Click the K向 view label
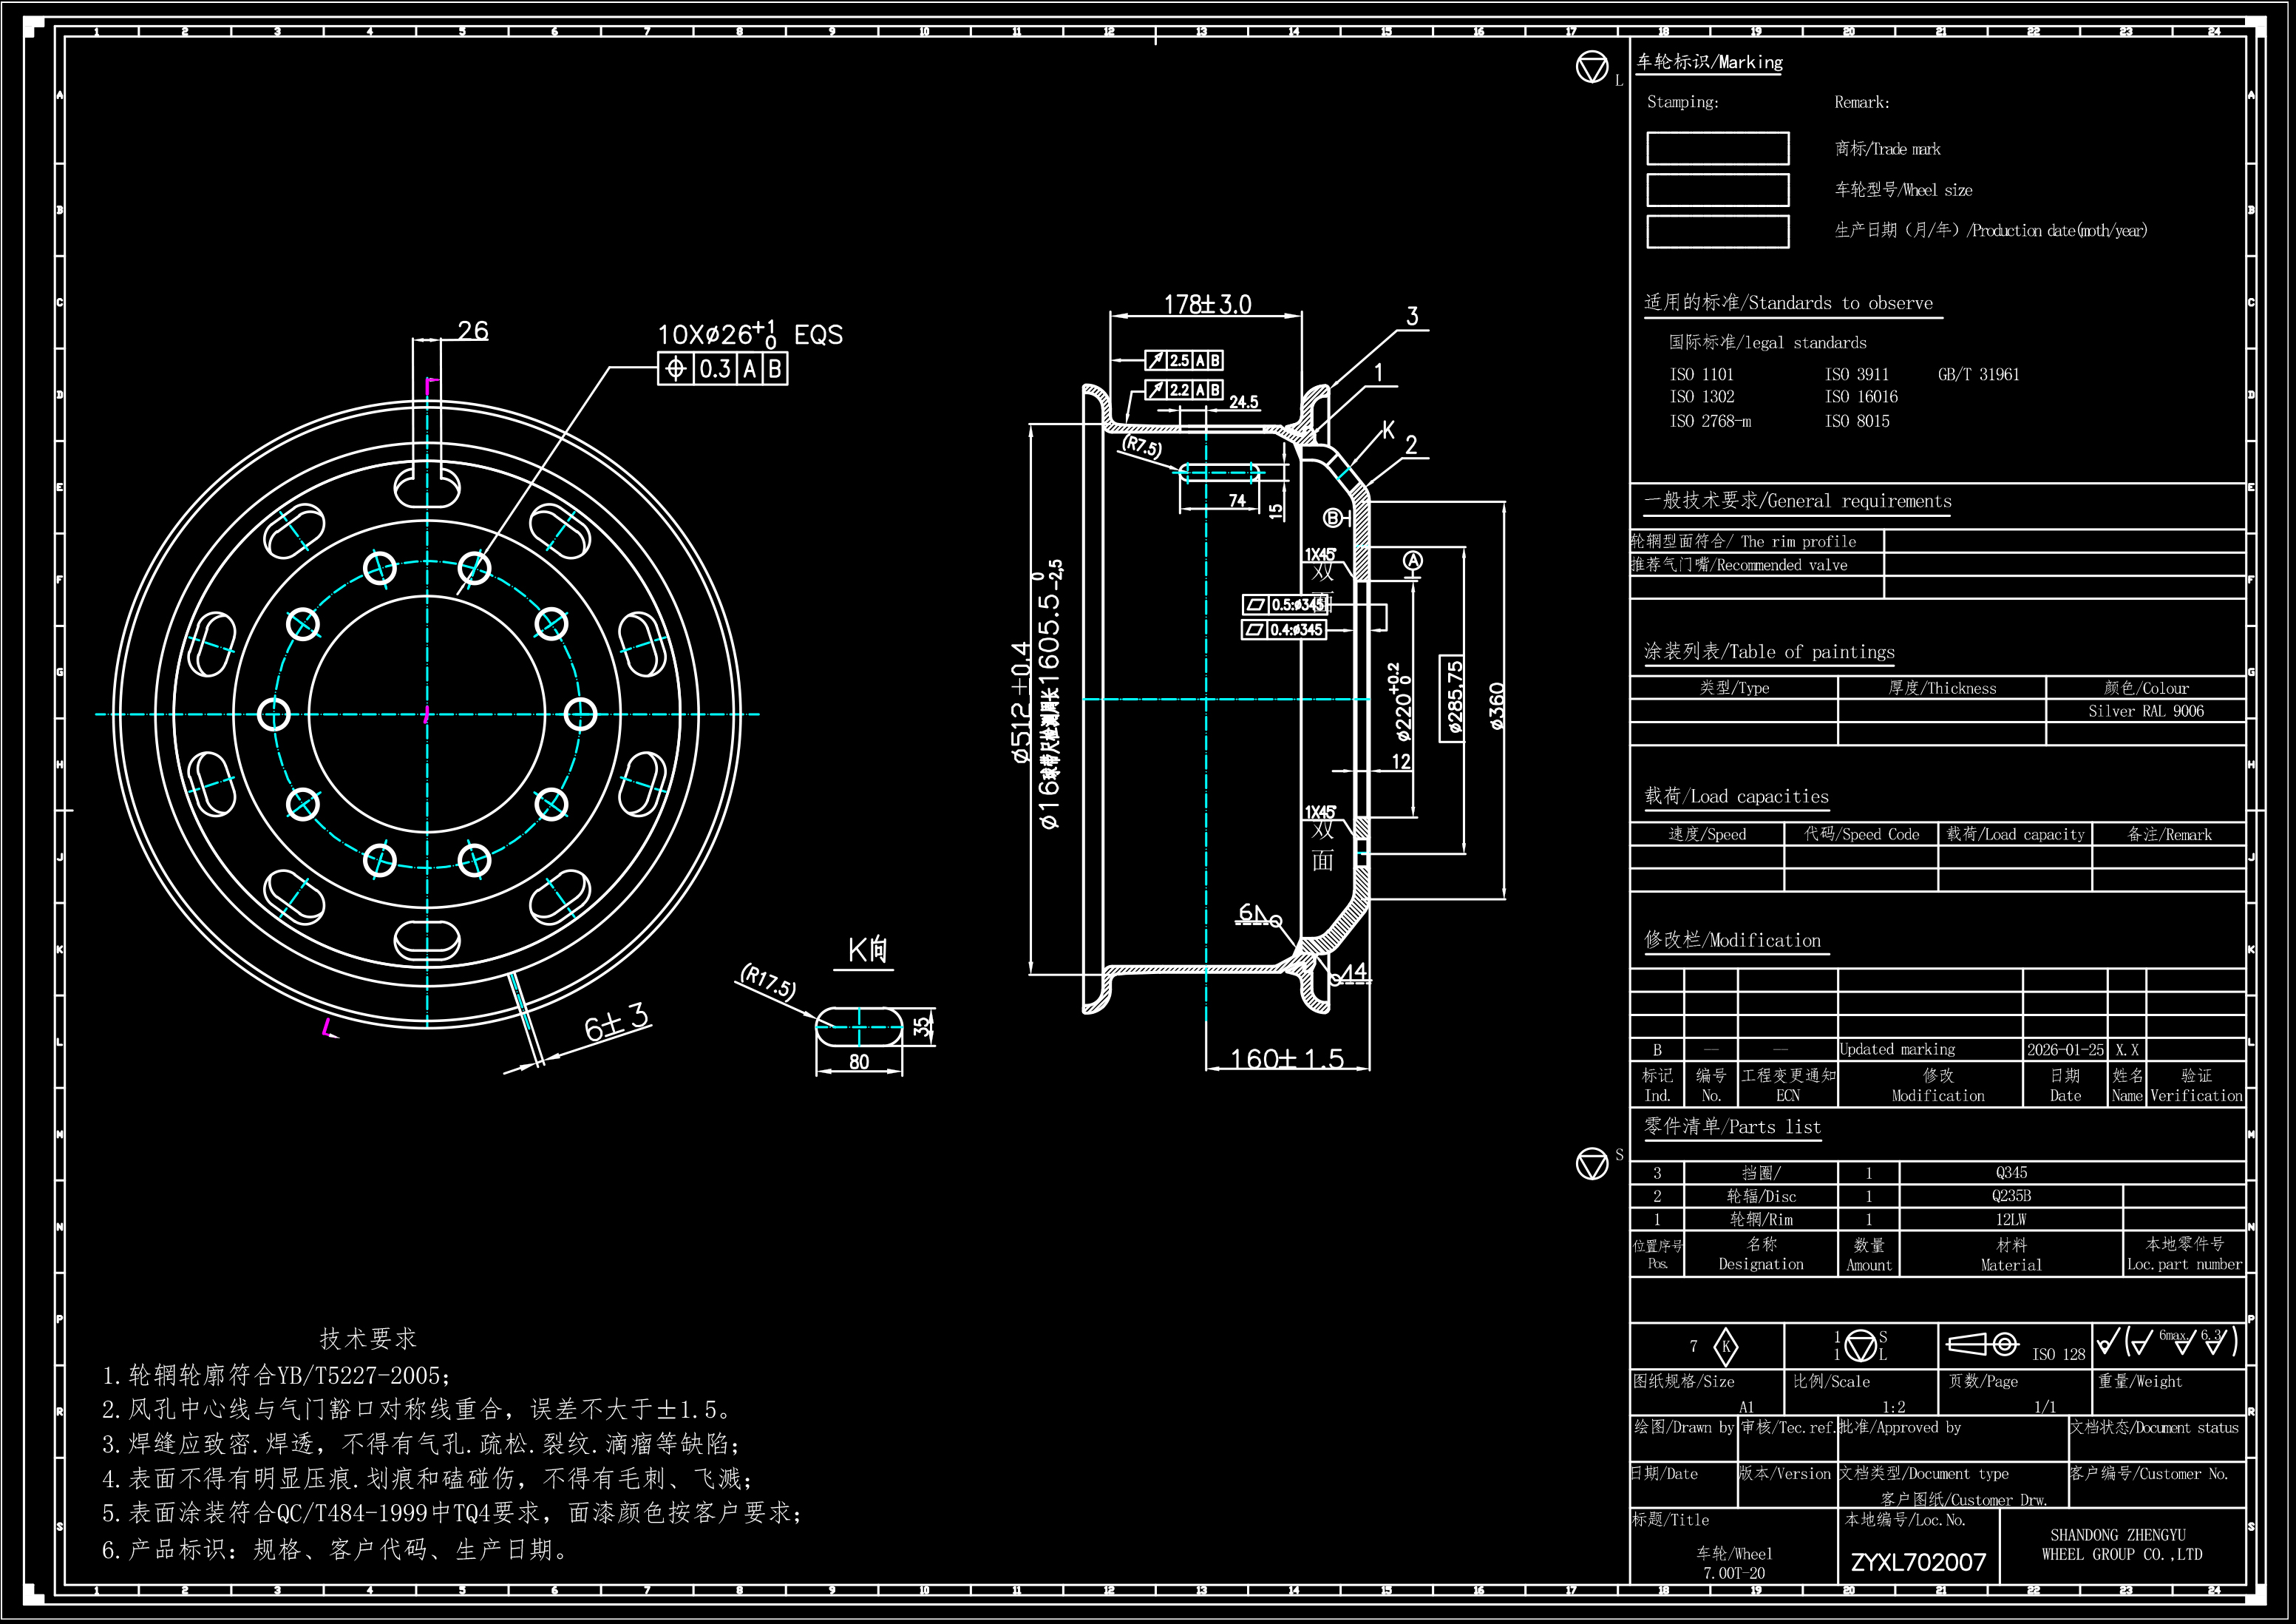The image size is (2296, 1624). 866,950
